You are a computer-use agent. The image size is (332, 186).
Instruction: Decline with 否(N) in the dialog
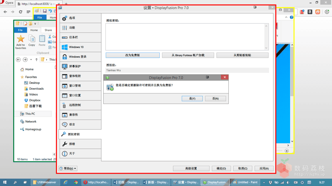point(215,98)
